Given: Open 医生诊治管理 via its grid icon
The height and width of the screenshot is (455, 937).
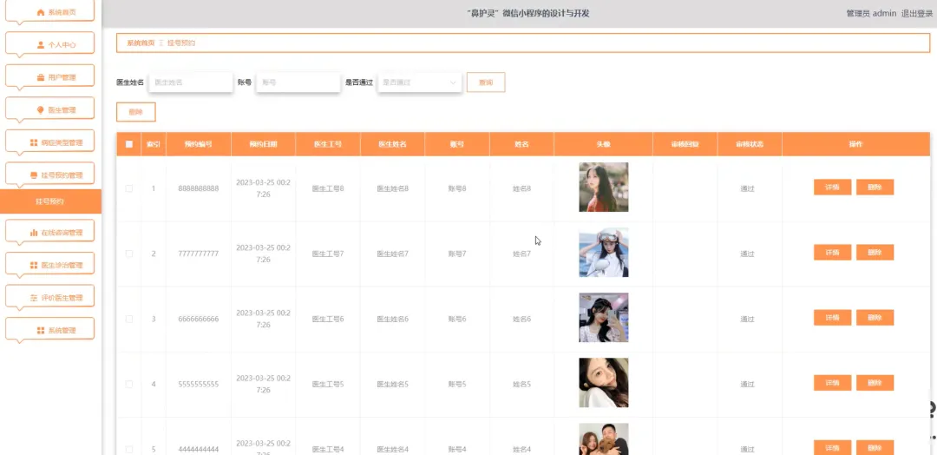Looking at the screenshot, I should point(34,265).
